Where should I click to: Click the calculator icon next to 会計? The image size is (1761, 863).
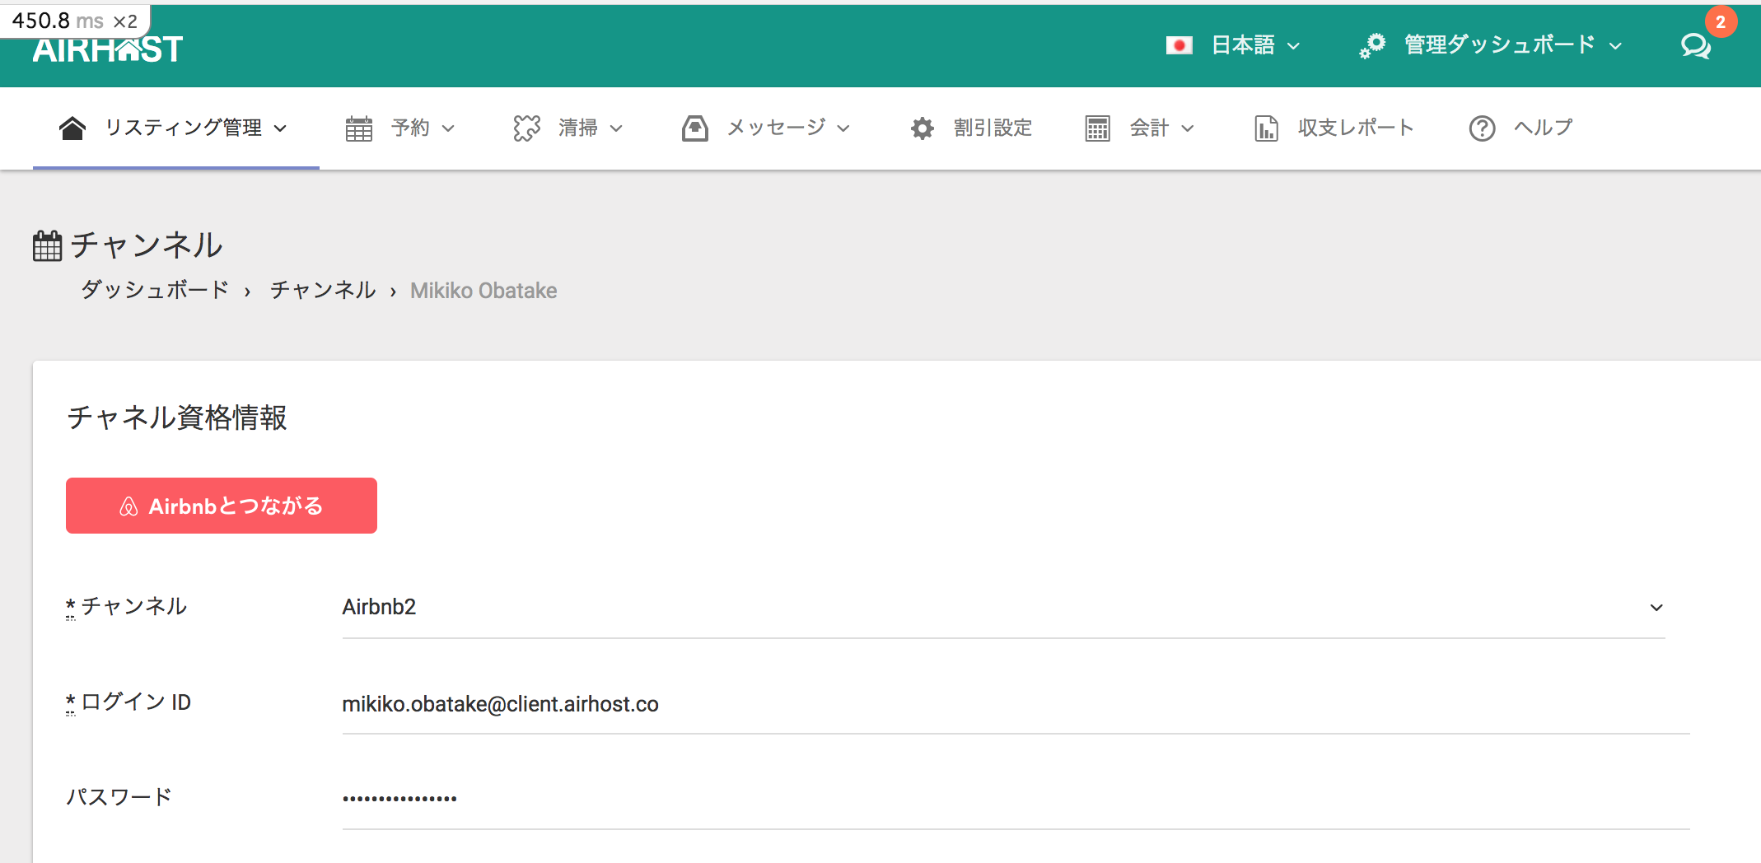click(1098, 128)
